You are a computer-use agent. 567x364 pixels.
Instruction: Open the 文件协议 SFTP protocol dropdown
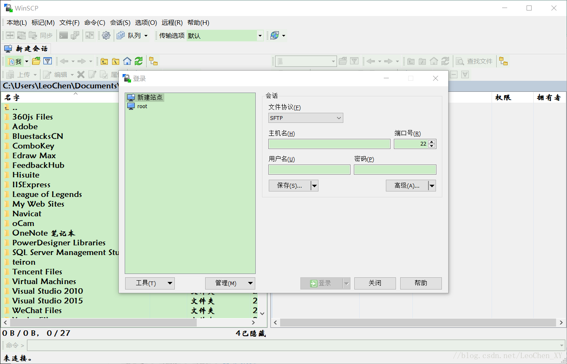[305, 118]
